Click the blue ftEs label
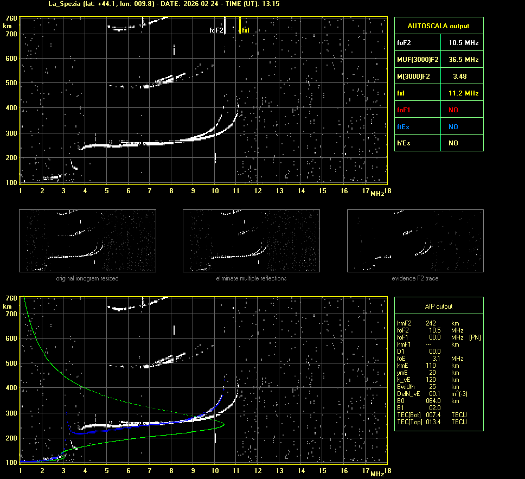Screen dimensions: 525x479 click(404, 126)
